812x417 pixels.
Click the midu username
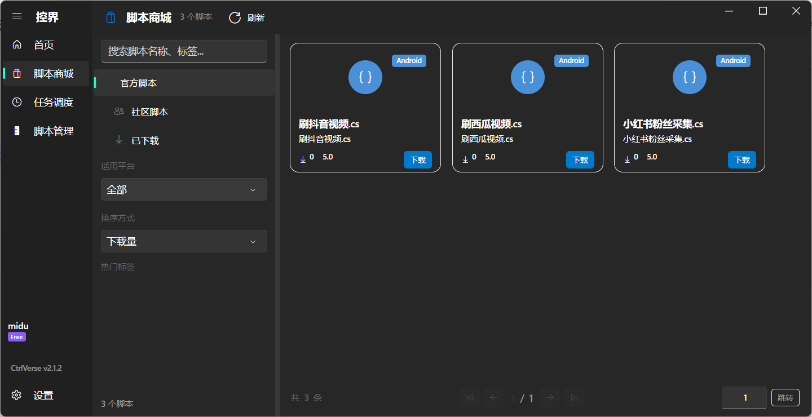pyautogui.click(x=18, y=326)
